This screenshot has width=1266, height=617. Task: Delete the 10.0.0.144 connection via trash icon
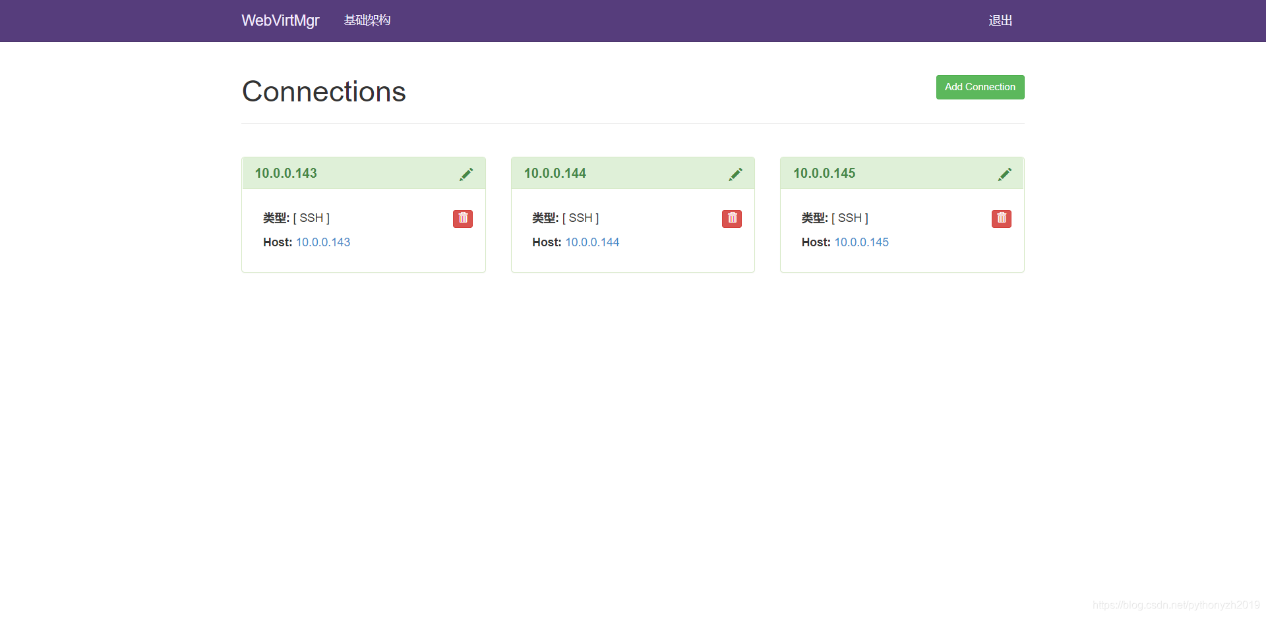pos(732,219)
